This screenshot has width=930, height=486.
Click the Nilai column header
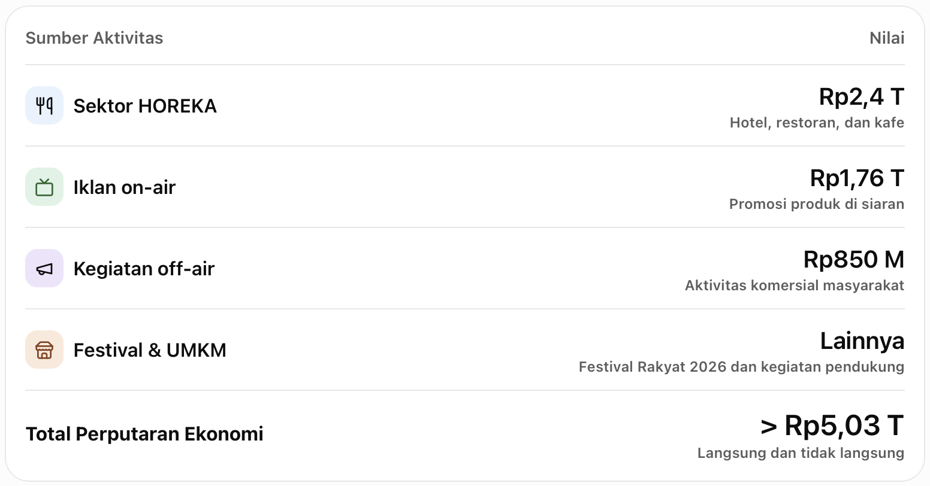pos(887,38)
